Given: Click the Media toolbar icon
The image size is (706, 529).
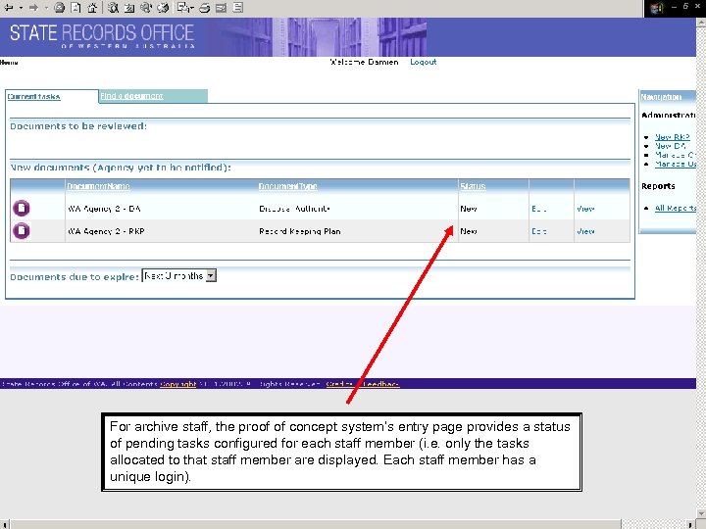Looking at the screenshot, I should coord(146,8).
